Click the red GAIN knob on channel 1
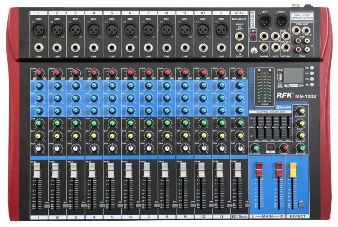 39,73
